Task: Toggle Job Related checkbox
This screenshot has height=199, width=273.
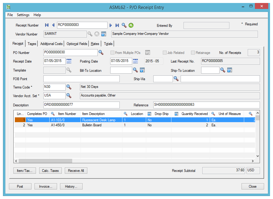Action: point(165,53)
